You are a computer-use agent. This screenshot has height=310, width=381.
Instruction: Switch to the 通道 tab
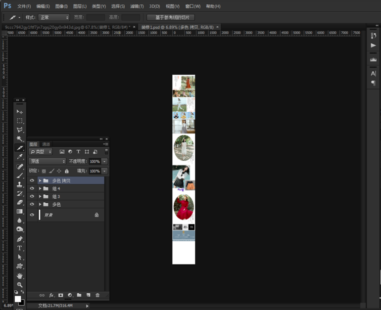[46, 144]
